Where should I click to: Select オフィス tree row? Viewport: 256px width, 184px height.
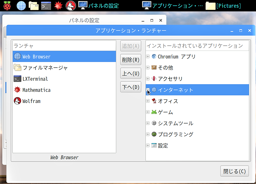pos(197,101)
